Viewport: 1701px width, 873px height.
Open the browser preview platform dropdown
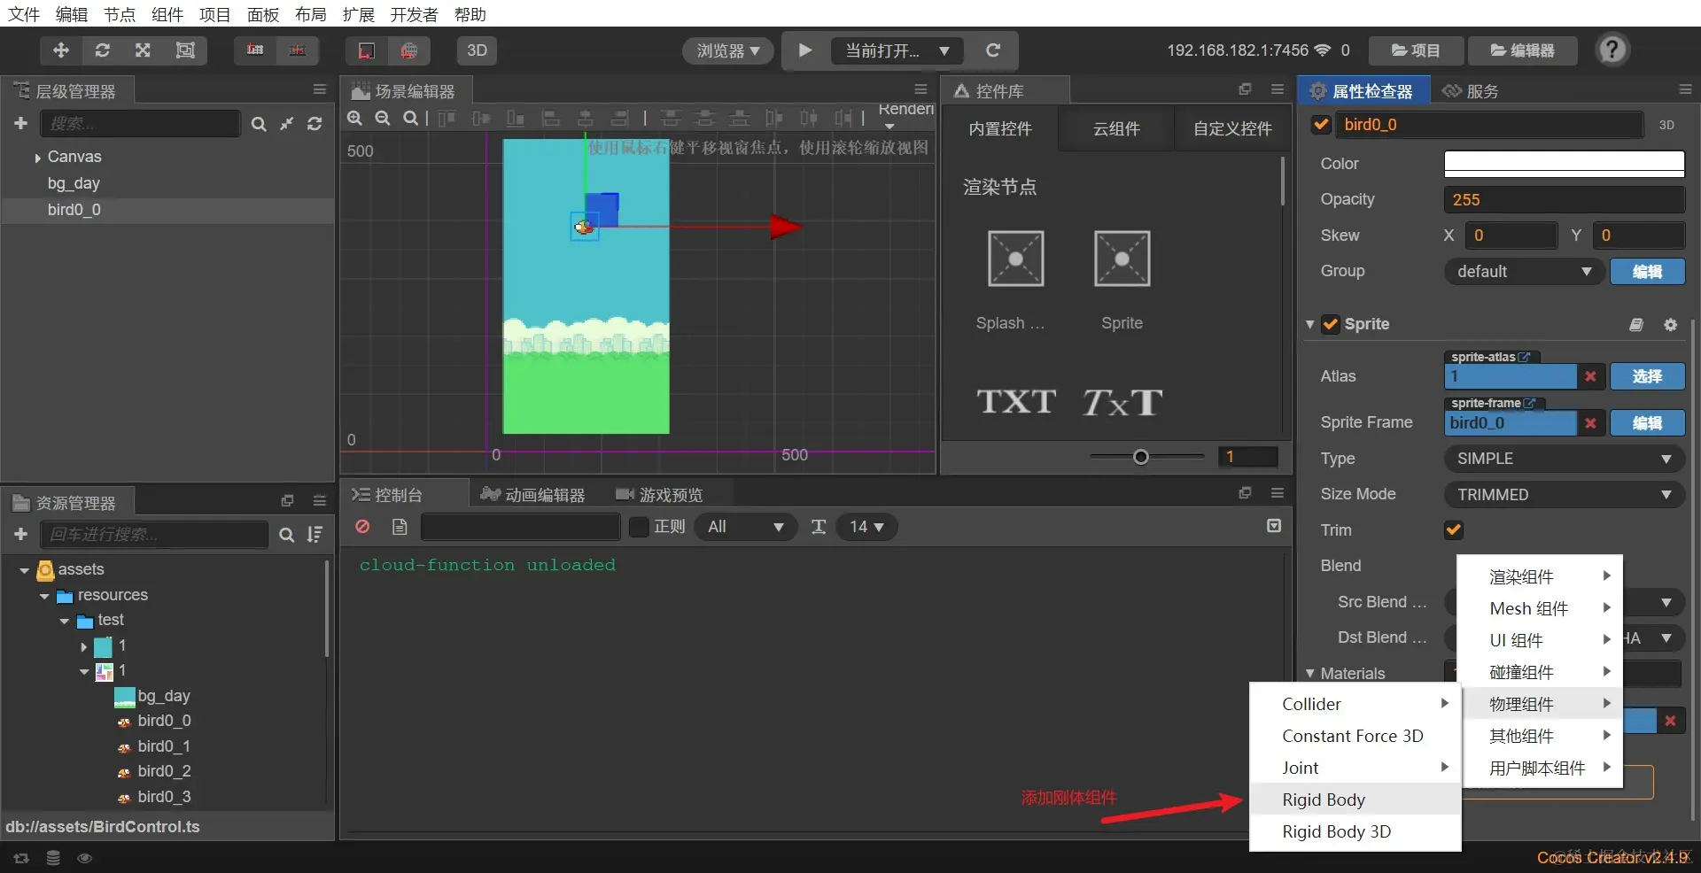coord(728,50)
